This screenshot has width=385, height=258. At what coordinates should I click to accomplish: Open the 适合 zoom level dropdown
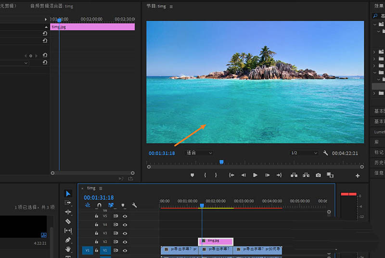[199, 153]
